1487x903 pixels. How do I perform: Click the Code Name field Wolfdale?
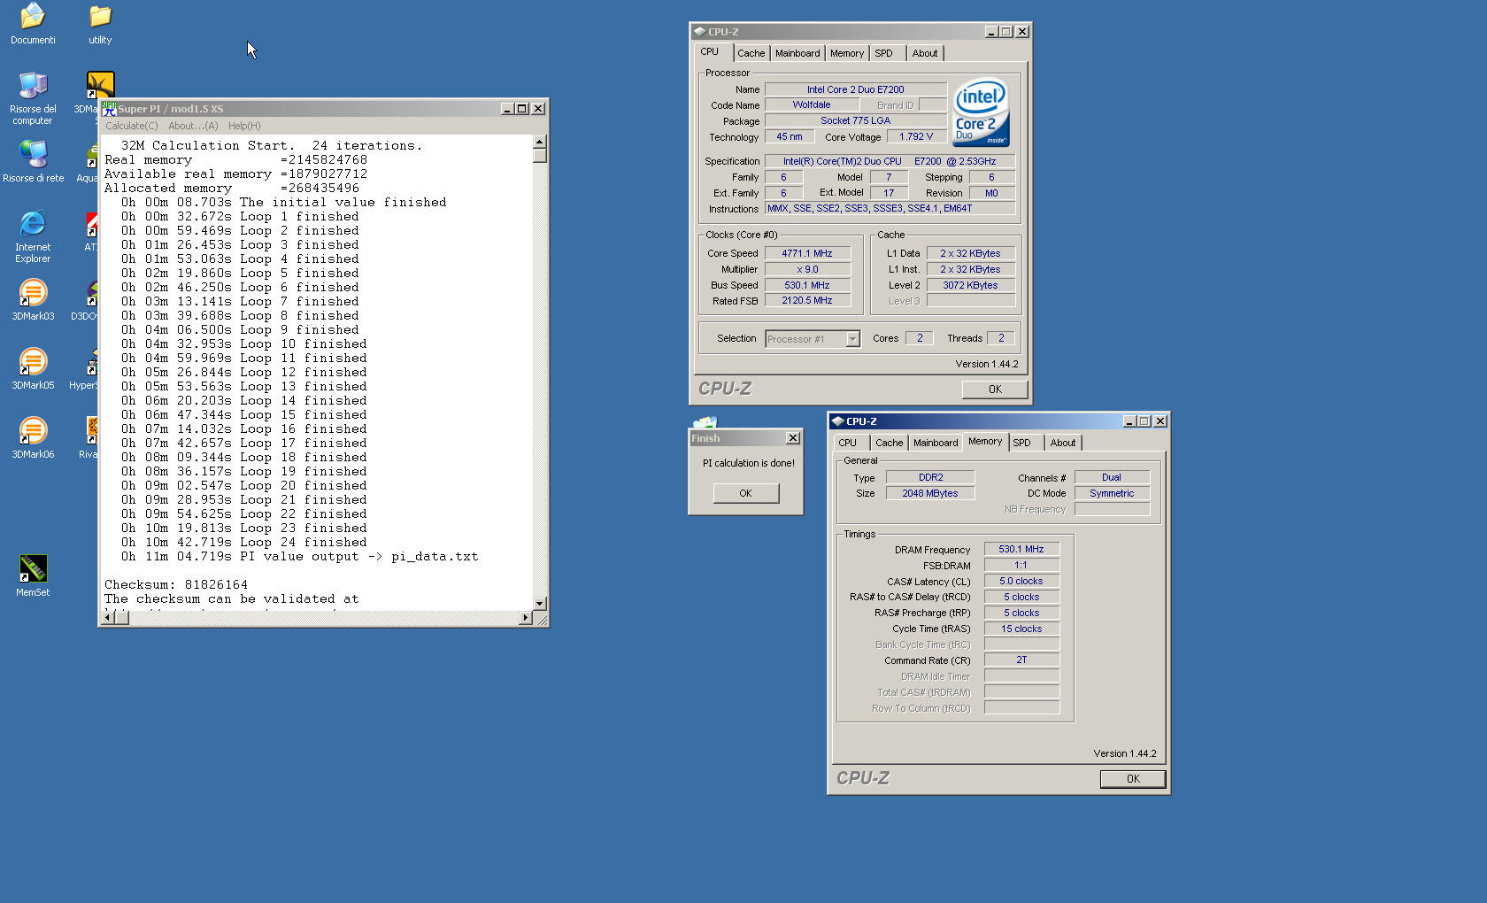812,105
